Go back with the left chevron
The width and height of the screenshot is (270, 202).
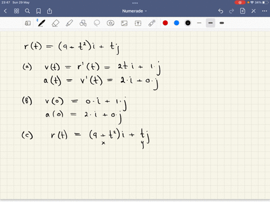[x=6, y=11]
